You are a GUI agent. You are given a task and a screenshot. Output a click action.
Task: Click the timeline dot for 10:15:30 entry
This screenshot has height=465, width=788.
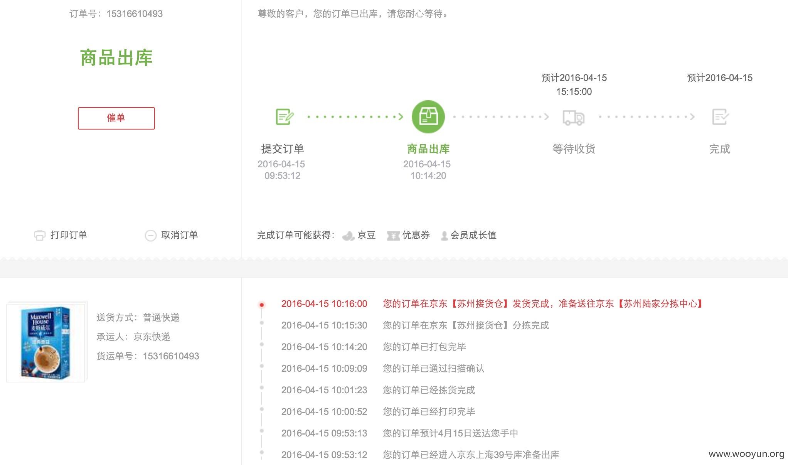(262, 323)
